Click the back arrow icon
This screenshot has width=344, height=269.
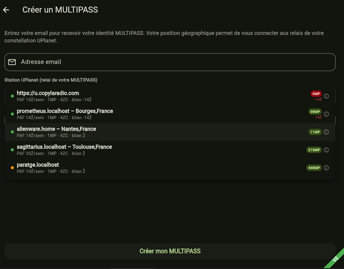[x=6, y=10]
